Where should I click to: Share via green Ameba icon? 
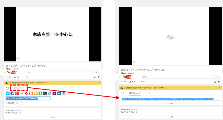coord(40,93)
